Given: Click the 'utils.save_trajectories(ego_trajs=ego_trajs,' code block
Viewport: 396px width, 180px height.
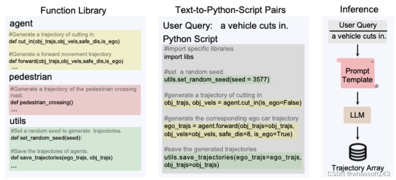Looking at the screenshot, I should 232,161.
